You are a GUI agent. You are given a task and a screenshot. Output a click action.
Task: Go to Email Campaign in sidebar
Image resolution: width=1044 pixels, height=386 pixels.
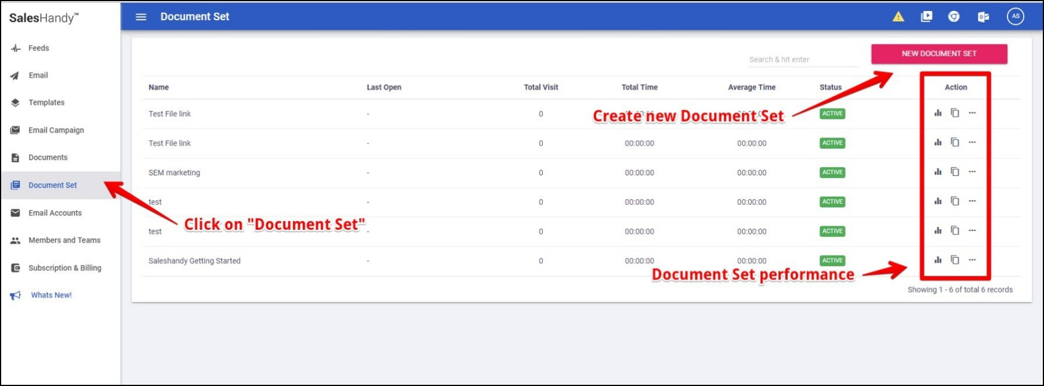(x=56, y=130)
